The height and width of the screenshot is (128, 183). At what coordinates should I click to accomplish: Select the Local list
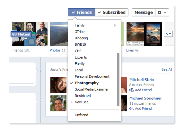[79, 70]
